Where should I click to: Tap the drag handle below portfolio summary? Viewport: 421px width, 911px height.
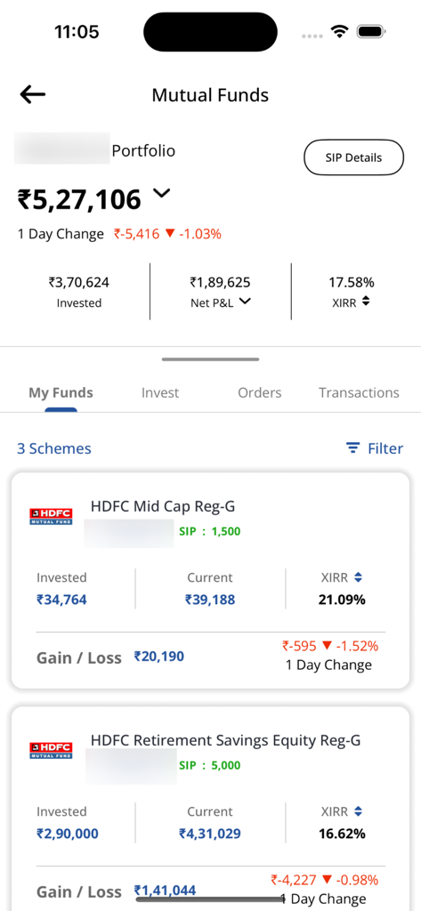click(x=210, y=359)
